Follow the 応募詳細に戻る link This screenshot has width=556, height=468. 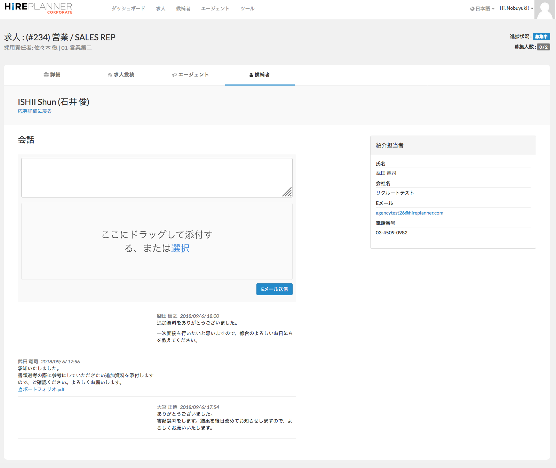35,111
